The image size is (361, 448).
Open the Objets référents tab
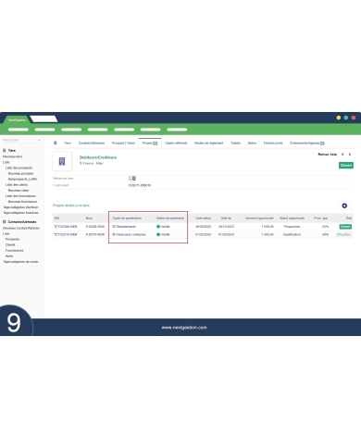(x=176, y=143)
